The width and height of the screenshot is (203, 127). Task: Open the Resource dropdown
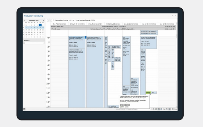[x=34, y=43]
